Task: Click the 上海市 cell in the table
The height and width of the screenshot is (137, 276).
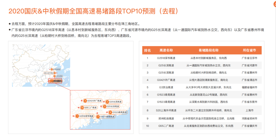Action: click(x=249, y=111)
